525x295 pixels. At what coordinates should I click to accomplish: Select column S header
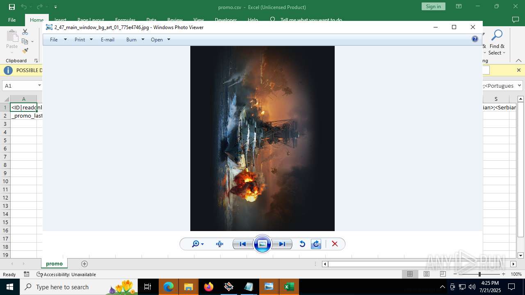tap(496, 99)
